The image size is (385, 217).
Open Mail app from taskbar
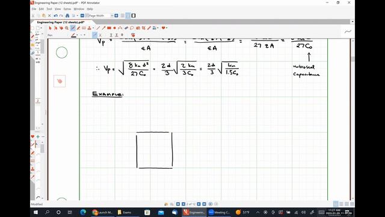(161, 212)
